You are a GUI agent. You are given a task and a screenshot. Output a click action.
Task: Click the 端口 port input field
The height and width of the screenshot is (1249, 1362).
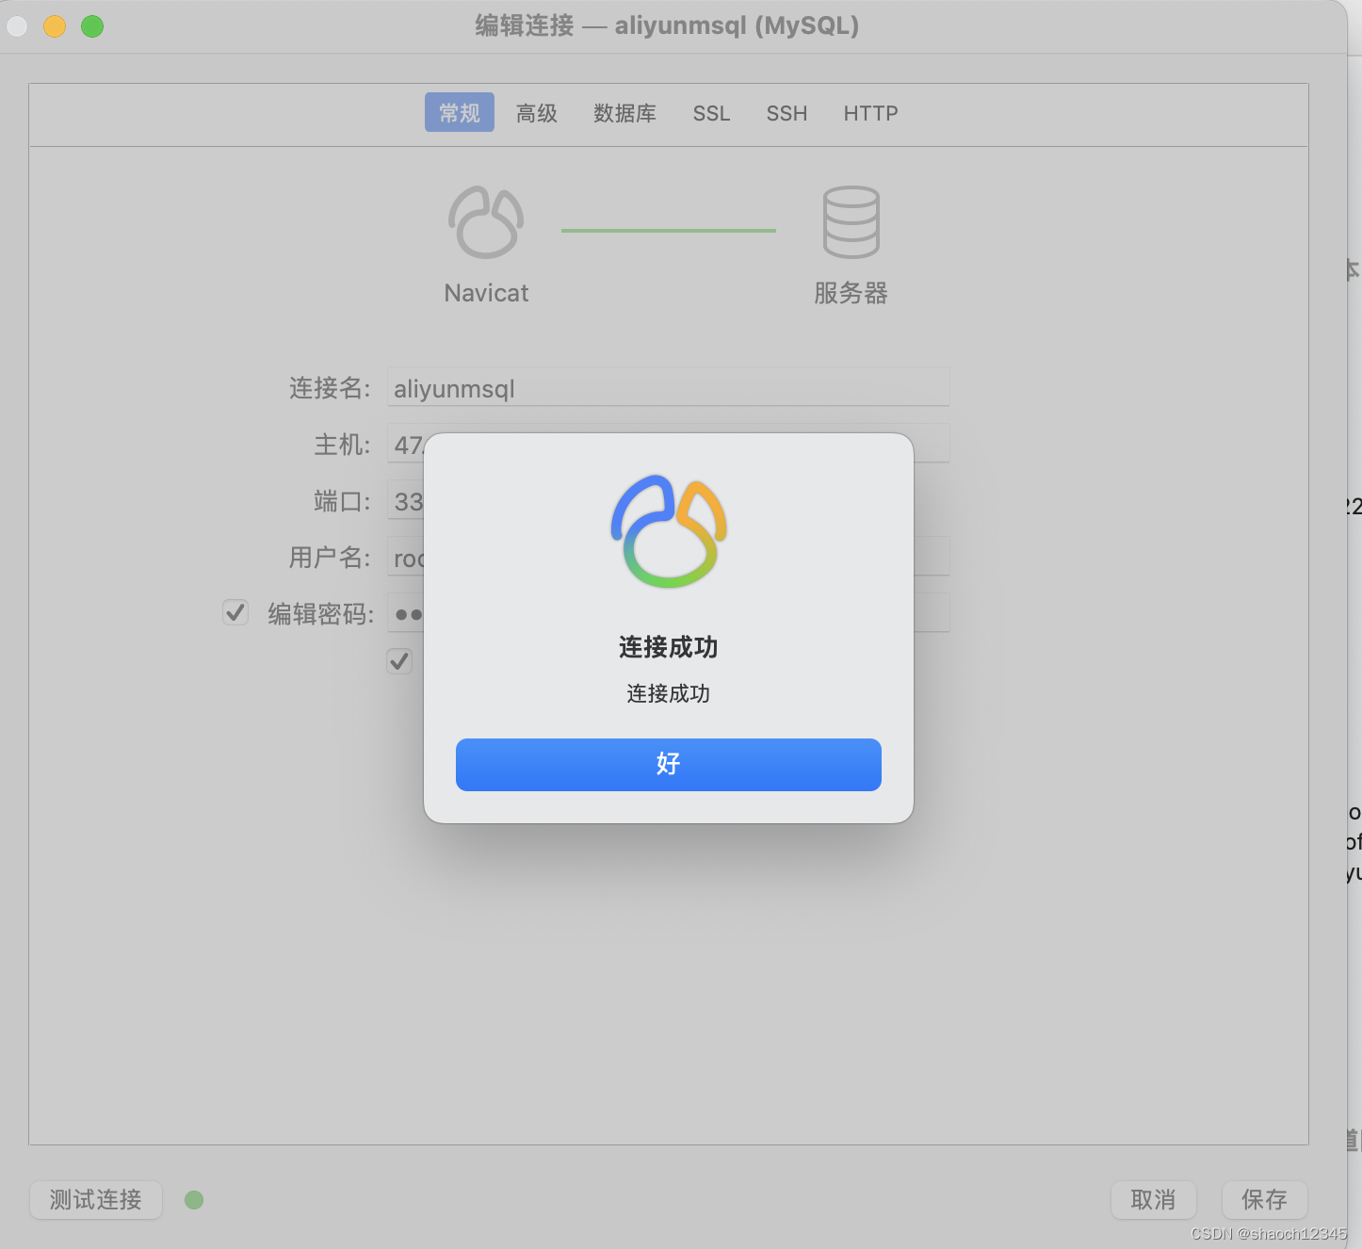point(406,500)
